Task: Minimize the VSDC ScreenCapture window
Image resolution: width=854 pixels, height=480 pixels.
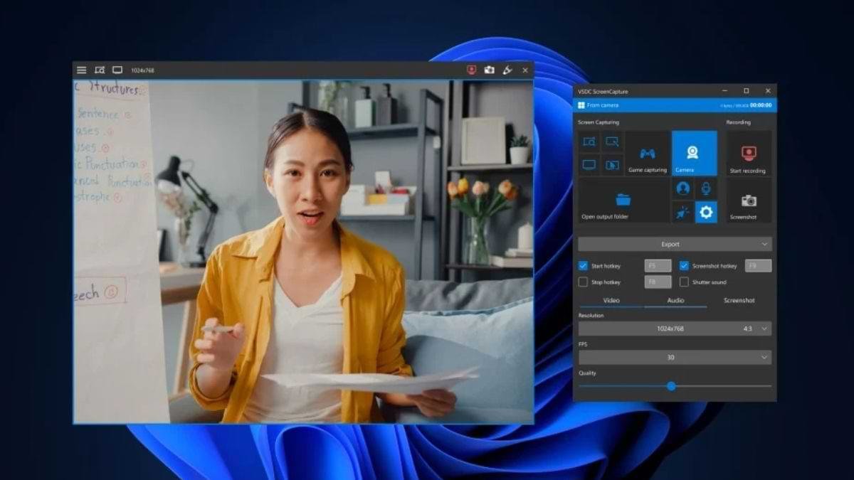Action: [x=724, y=91]
